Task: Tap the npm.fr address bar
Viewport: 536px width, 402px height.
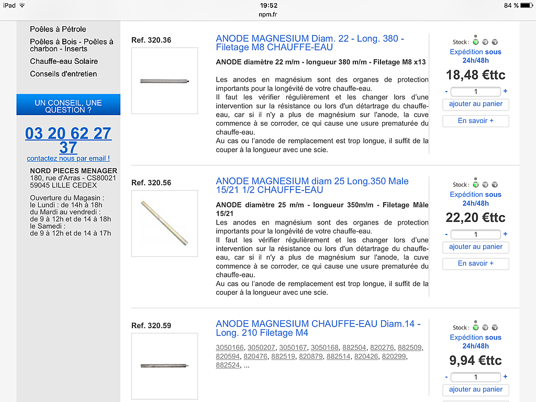Action: [268, 14]
